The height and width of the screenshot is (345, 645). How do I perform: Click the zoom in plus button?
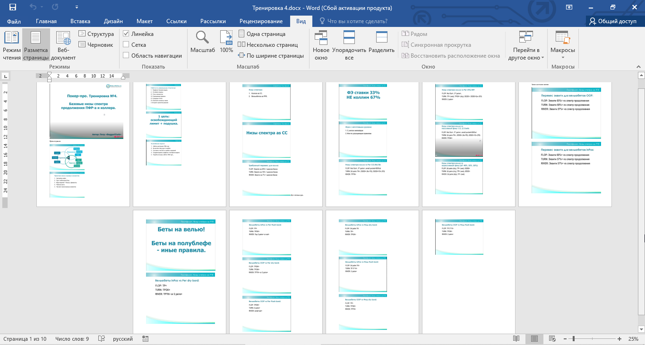tap(619, 339)
